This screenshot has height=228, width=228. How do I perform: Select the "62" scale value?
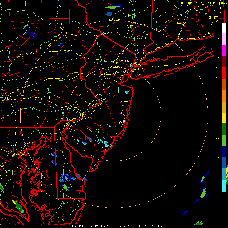pyautogui.click(x=218, y=38)
